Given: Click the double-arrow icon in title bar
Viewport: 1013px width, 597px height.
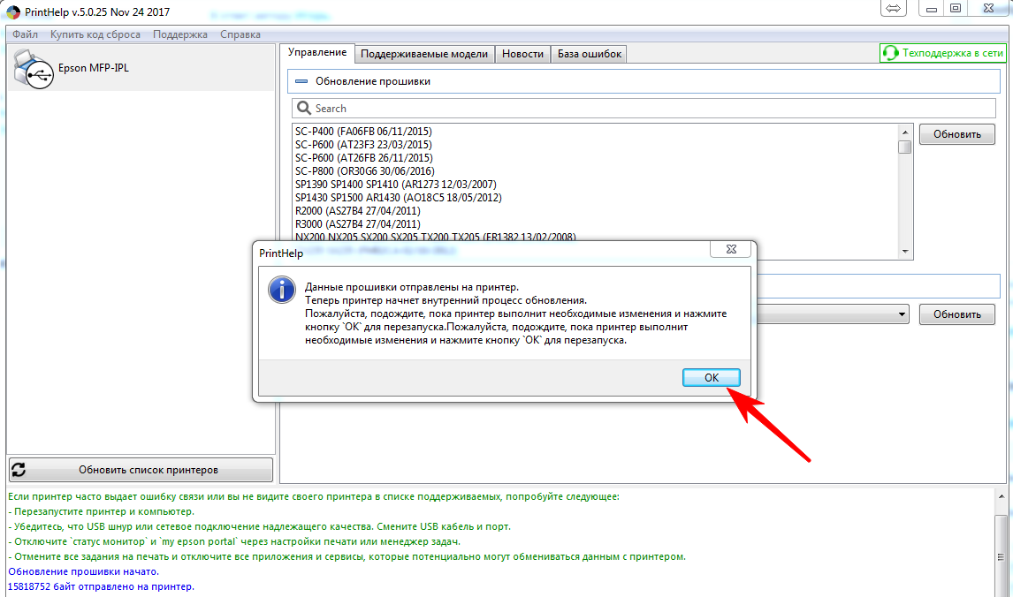Looking at the screenshot, I should pyautogui.click(x=893, y=9).
